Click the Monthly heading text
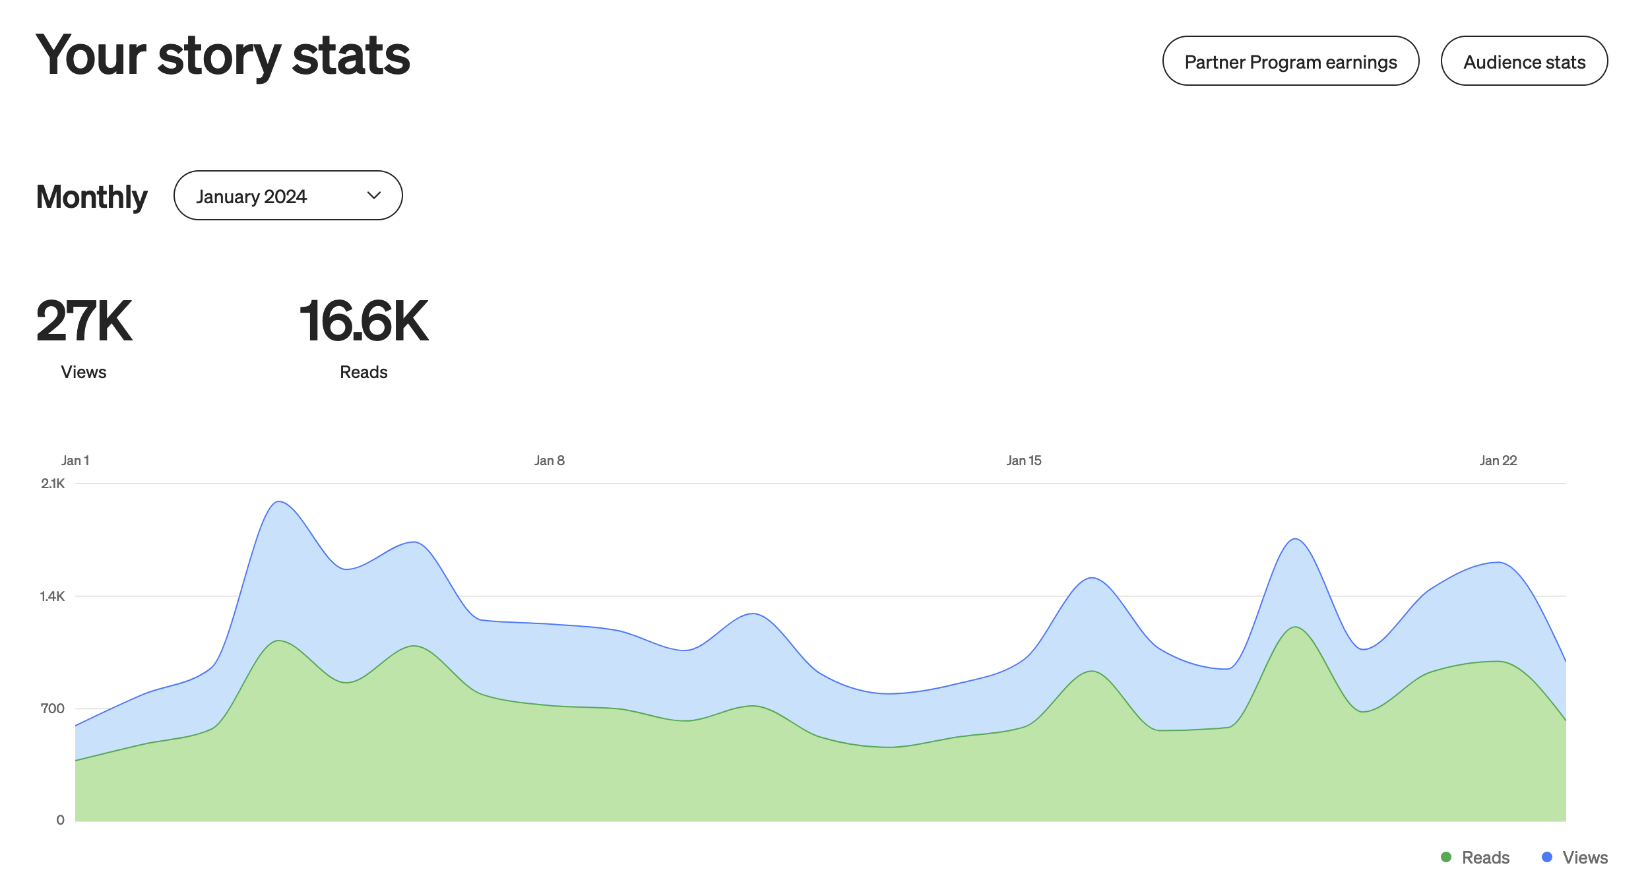Image resolution: width=1648 pixels, height=884 pixels. pos(92,197)
